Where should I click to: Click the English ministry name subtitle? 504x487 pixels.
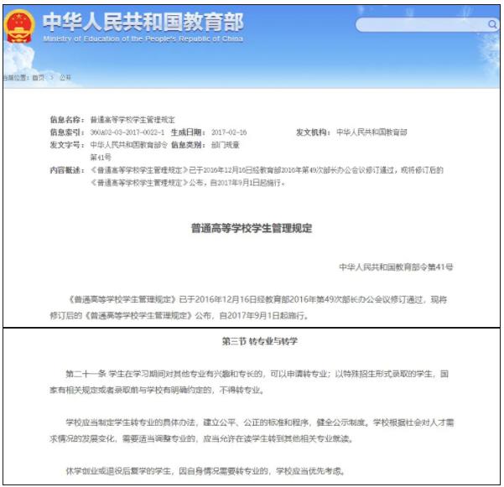coord(143,39)
